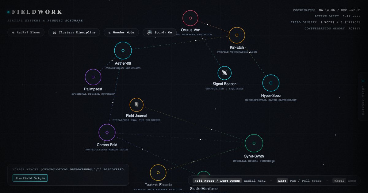The width and height of the screenshot is (368, 193).
Task: Click the teal dot beside FIELDWORK
Action: (x=9, y=12)
